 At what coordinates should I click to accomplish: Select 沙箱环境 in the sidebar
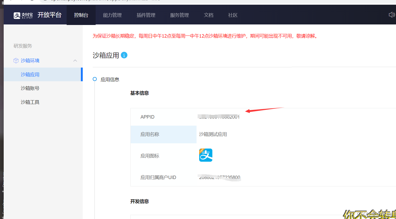click(x=30, y=61)
